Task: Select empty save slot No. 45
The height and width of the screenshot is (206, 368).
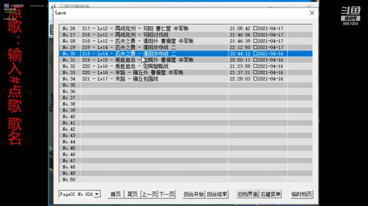Action: (186, 148)
